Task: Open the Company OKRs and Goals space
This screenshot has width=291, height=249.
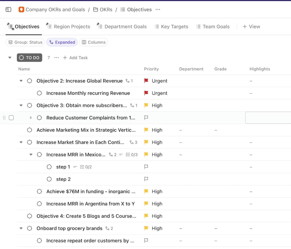Action: coord(52,9)
